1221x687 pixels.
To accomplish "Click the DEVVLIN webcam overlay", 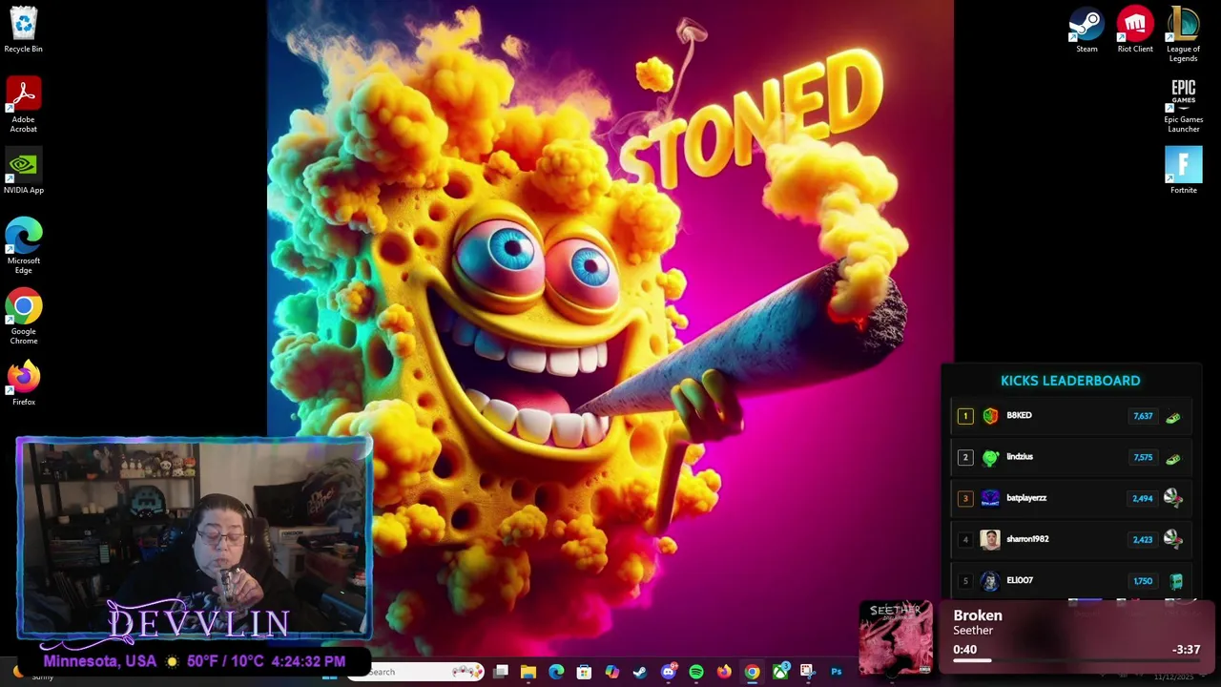I will (195, 538).
